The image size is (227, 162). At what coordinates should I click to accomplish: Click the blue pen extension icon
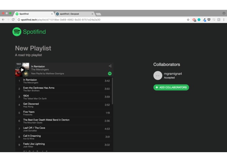[x=204, y=20]
